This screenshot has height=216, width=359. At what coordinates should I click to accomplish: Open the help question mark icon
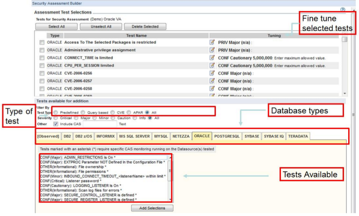pos(343,10)
